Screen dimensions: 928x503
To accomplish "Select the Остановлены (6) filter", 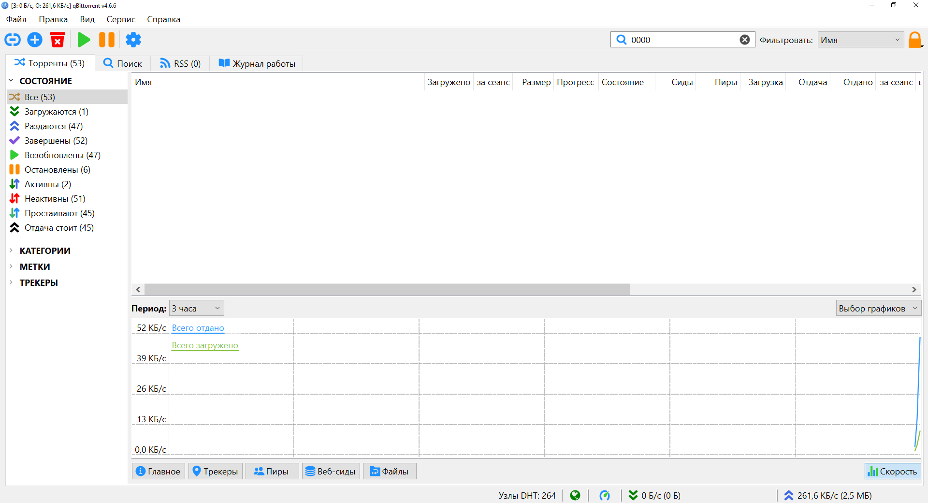I will [57, 170].
